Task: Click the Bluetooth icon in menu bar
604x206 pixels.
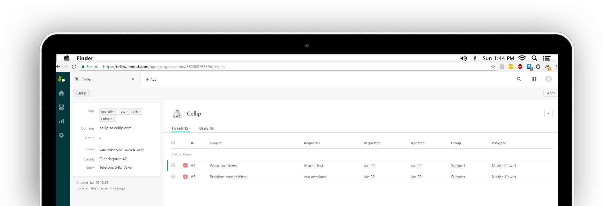Action: tap(475, 58)
